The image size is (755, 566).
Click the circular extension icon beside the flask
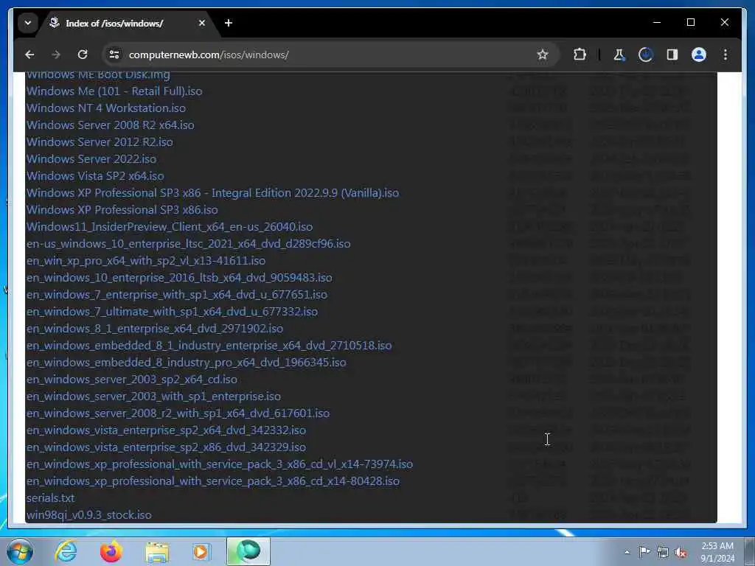pyautogui.click(x=645, y=55)
